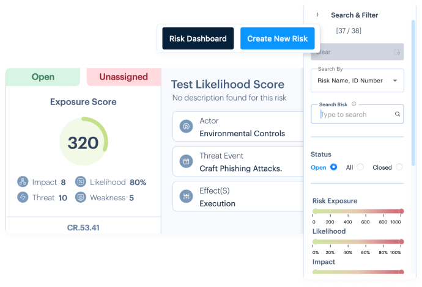The width and height of the screenshot is (422, 287).
Task: Click the Create New Risk button
Action: pos(277,38)
